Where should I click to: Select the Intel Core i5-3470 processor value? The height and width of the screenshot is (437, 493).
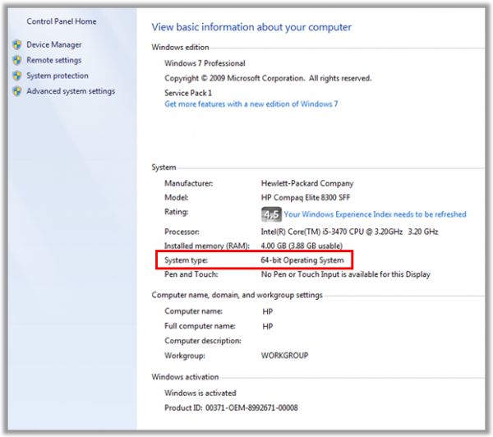pos(349,232)
